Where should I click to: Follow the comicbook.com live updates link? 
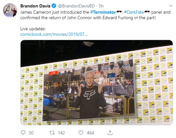click(54, 34)
